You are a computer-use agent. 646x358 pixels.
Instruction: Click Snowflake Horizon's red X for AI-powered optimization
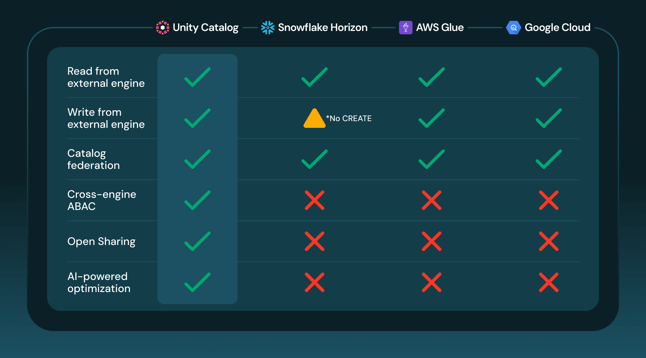coord(315,282)
